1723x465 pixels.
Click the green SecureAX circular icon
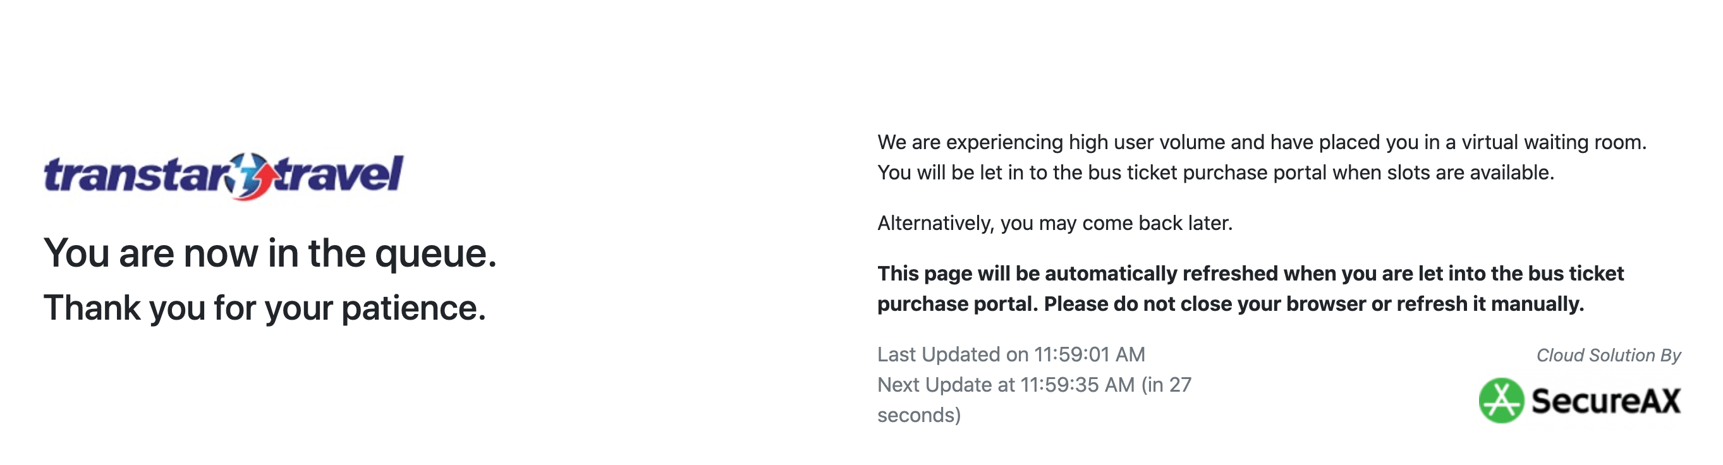coord(1501,401)
